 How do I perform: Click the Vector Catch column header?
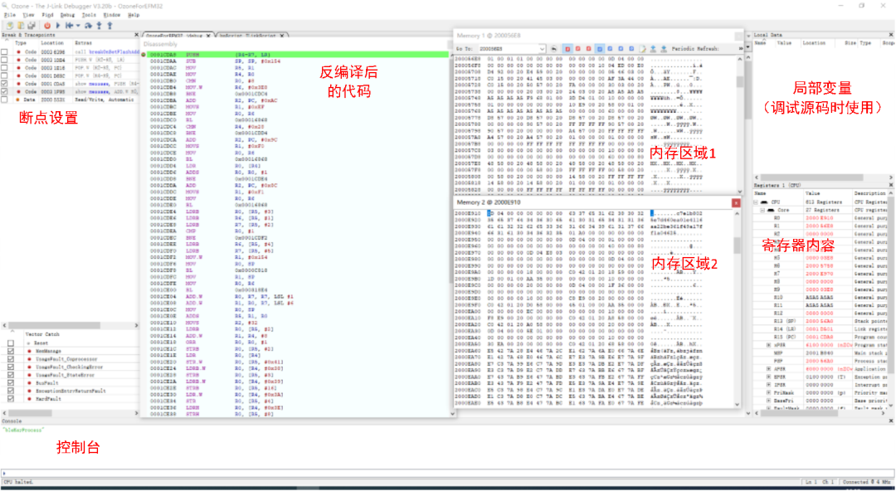click(x=41, y=334)
